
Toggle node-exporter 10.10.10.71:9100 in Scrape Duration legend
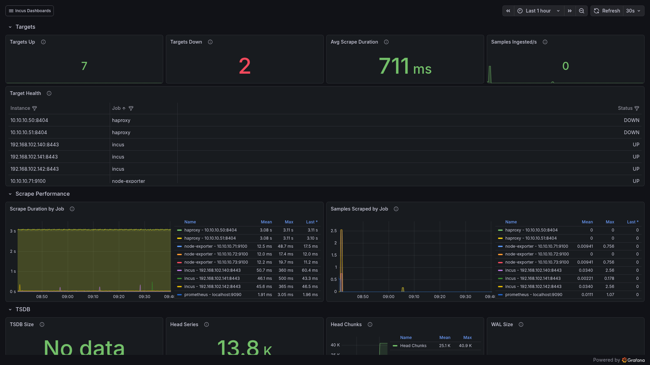click(216, 246)
